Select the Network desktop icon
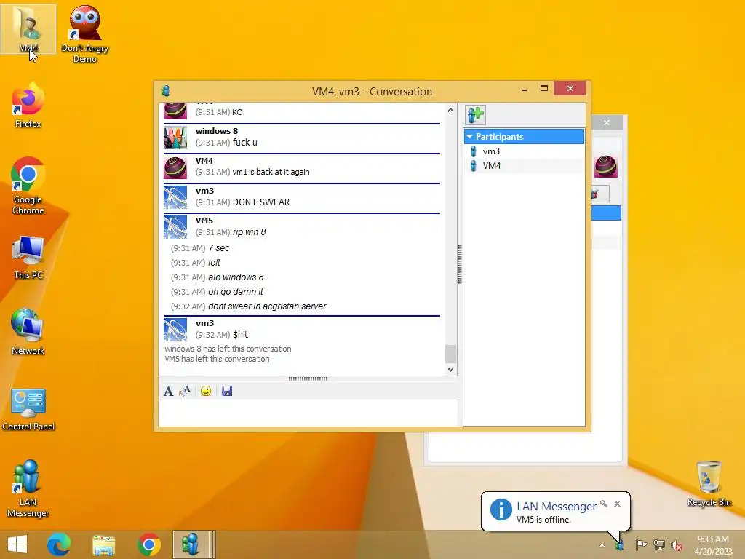Screen dimensions: 745x559 click(x=28, y=332)
